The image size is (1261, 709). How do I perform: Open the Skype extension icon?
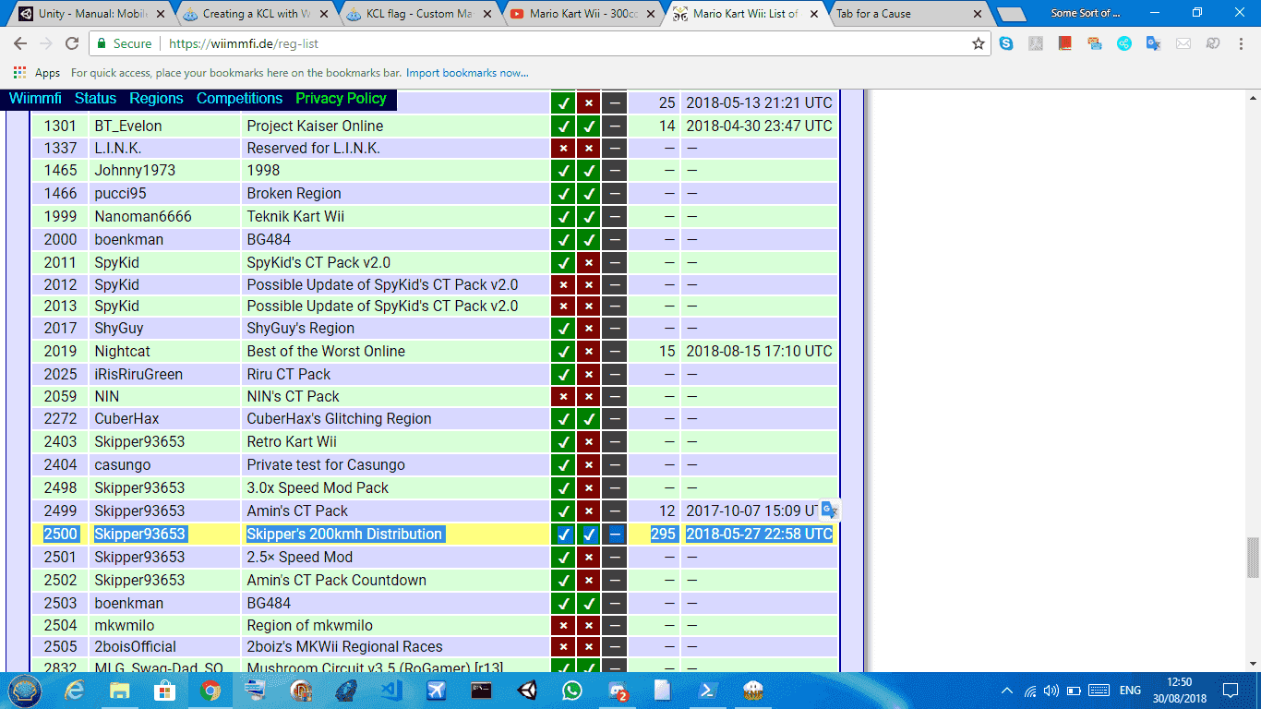1006,43
